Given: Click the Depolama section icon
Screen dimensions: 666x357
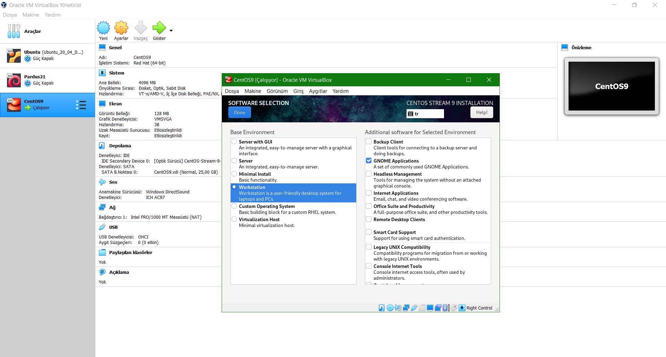Looking at the screenshot, I should pyautogui.click(x=102, y=146).
